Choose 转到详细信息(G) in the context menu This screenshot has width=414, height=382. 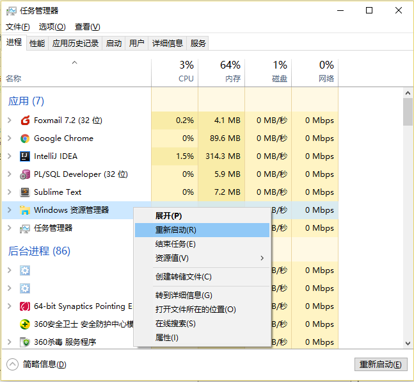[202, 295]
